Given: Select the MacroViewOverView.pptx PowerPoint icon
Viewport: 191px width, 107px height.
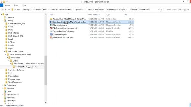Looking at the screenshot, I should coord(51,37).
